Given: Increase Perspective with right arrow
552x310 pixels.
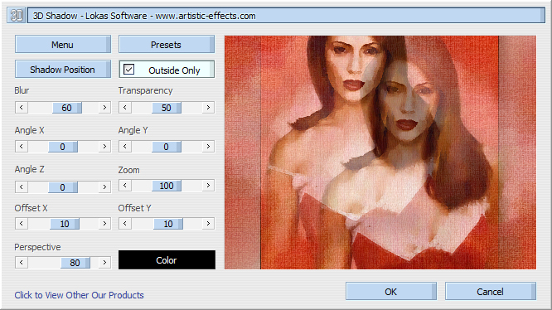Looking at the screenshot, I should 104,263.
